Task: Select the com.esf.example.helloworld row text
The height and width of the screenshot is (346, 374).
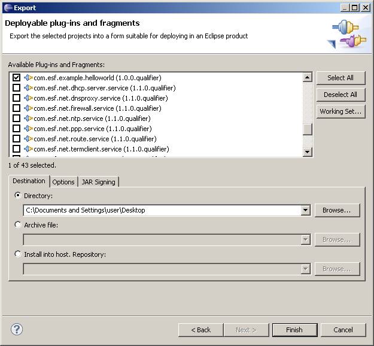Action: tap(98, 78)
